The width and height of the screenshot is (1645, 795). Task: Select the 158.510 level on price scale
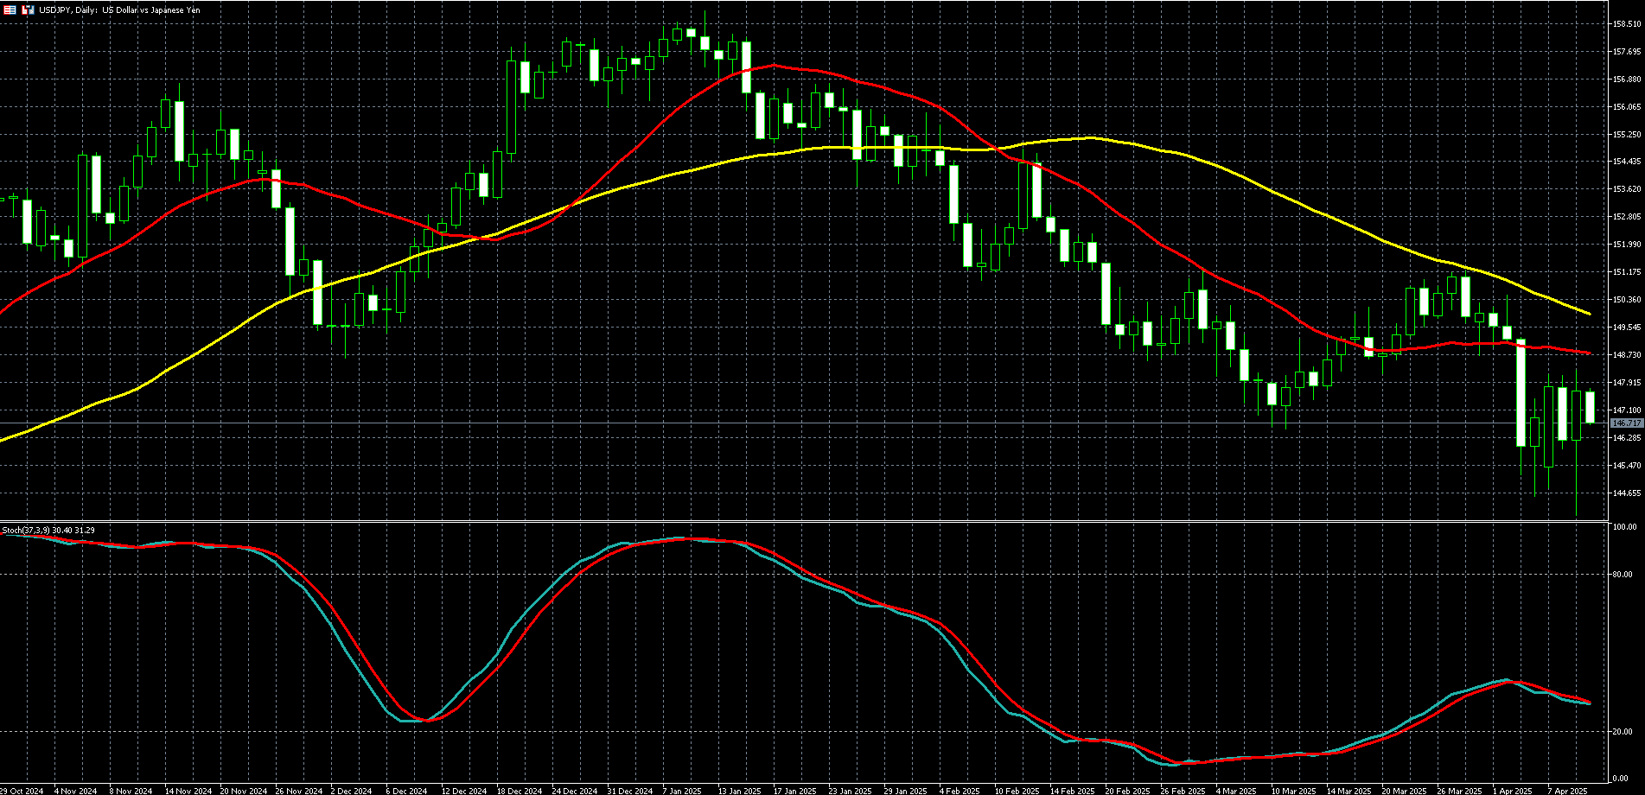[1627, 24]
